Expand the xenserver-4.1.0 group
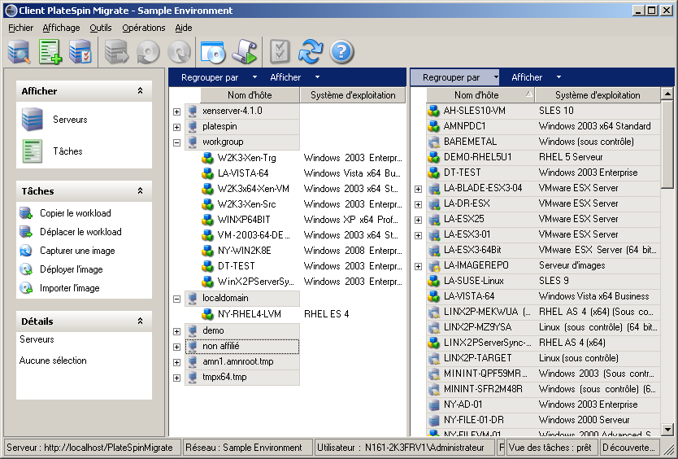 177,111
